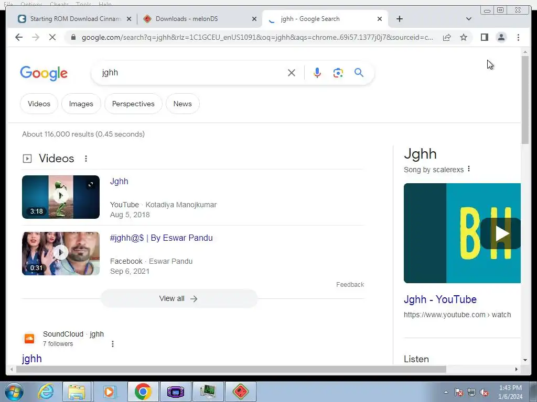Open the jghh SoundCloud result
The height and width of the screenshot is (402, 537).
pos(32,359)
